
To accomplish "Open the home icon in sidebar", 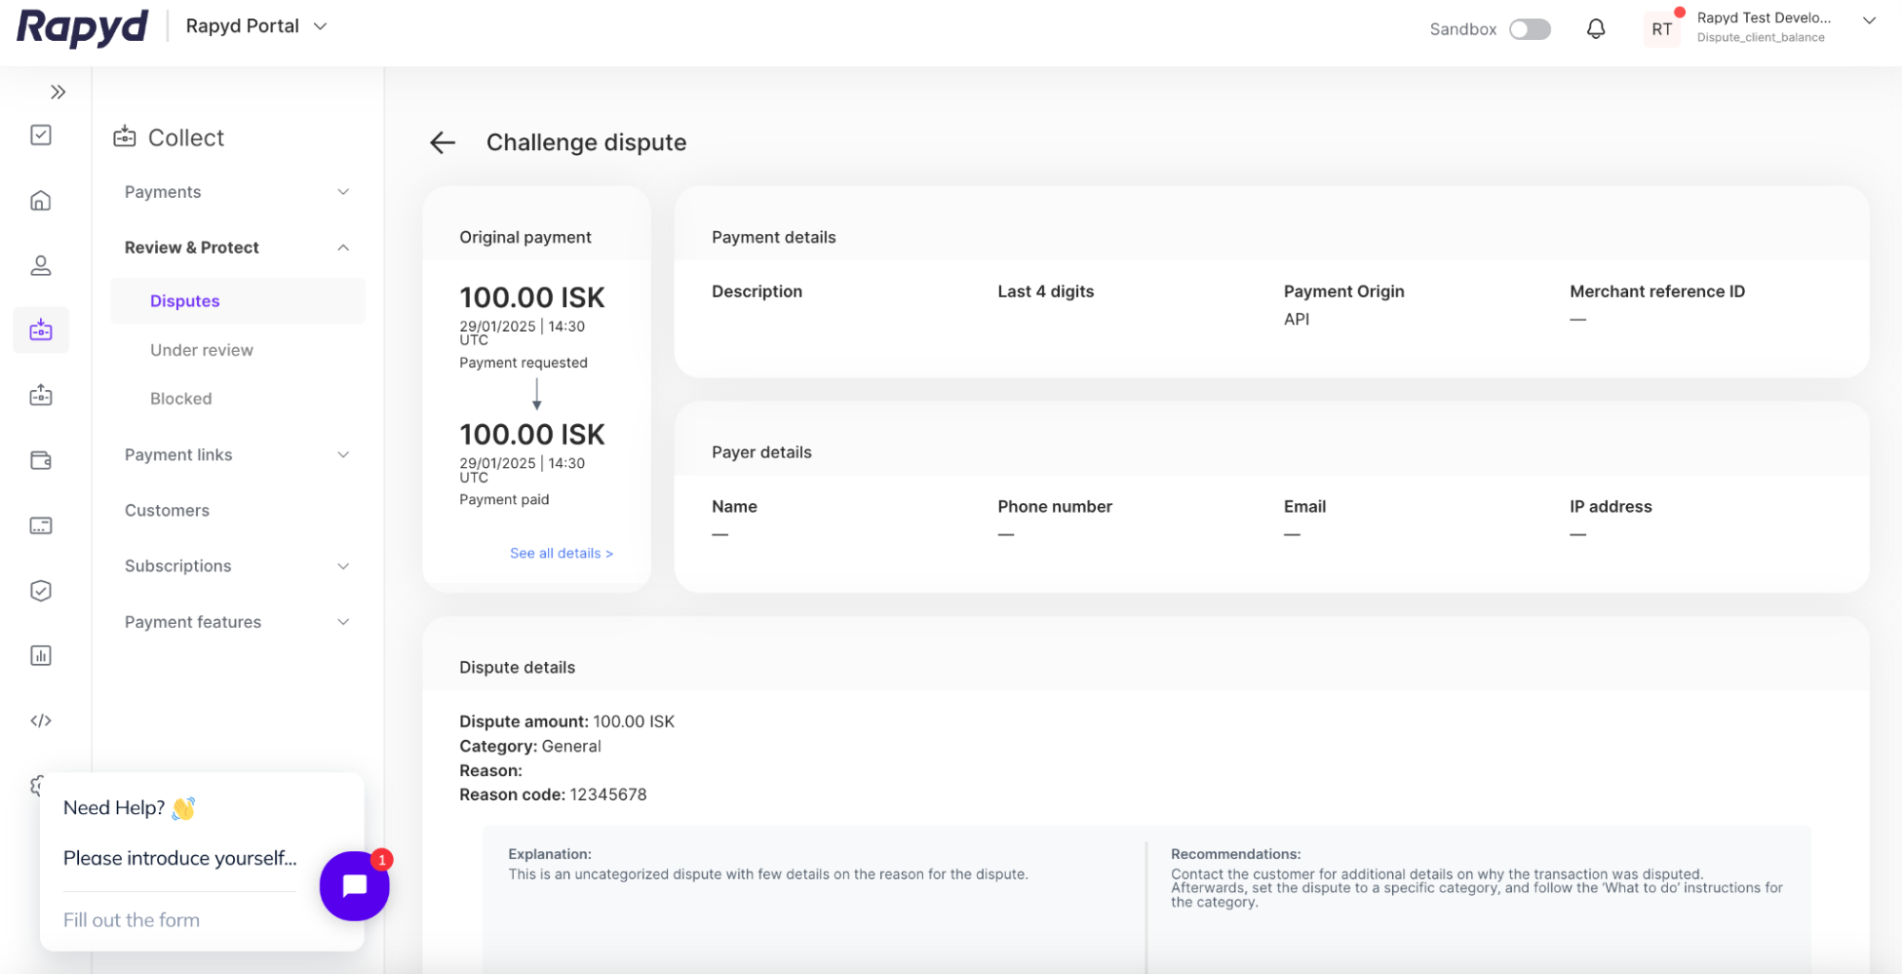I will point(41,201).
